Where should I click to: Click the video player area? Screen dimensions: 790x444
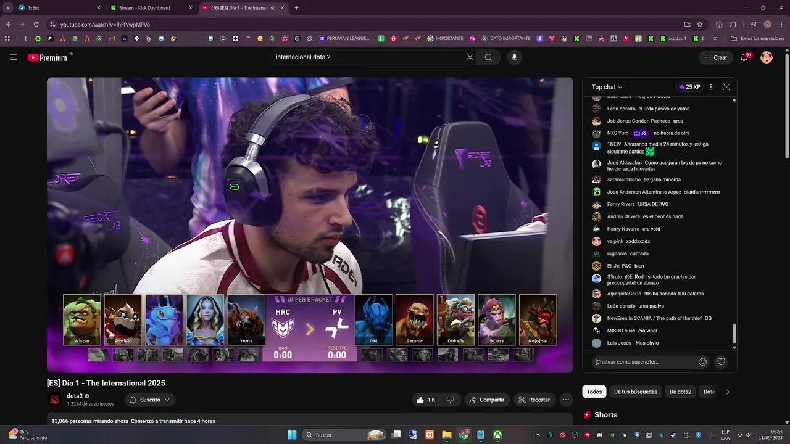pyautogui.click(x=310, y=224)
